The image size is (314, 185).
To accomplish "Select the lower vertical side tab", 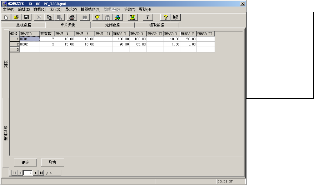I will (6, 133).
